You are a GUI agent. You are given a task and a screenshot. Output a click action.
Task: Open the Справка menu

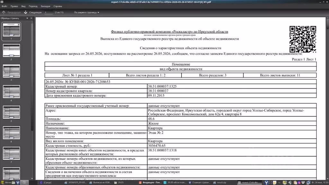58,6
